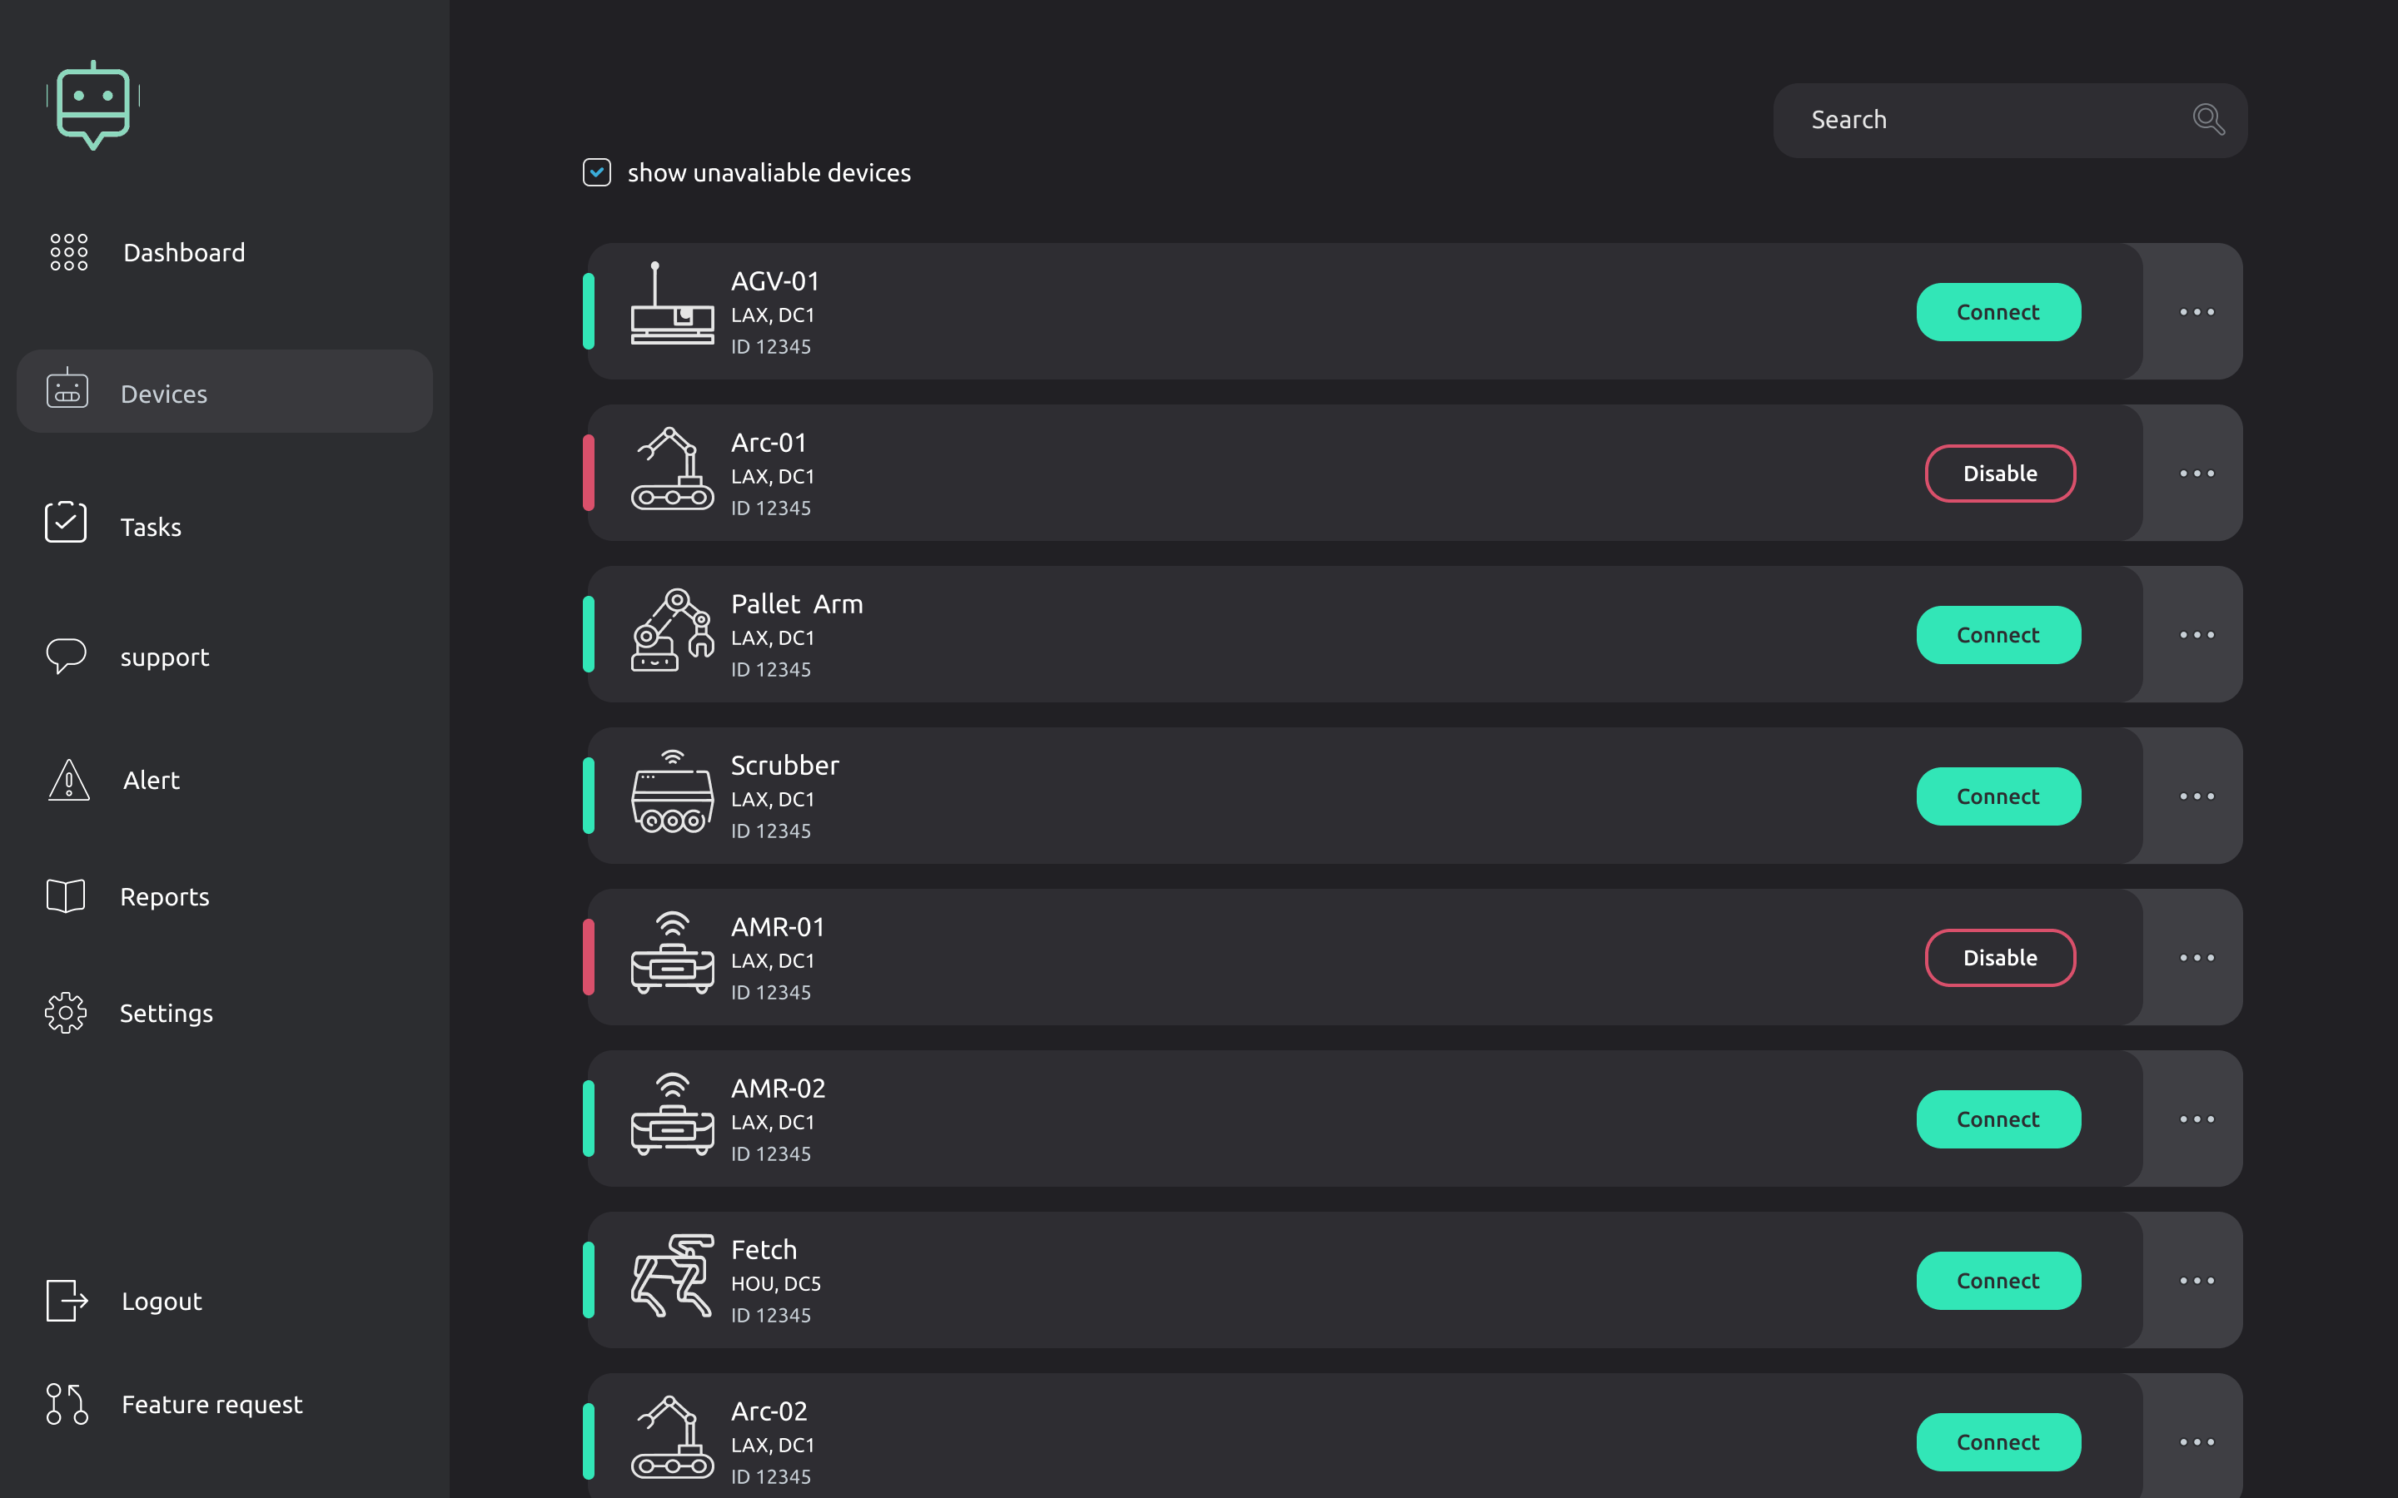
Task: Open Reports from the sidebar
Action: click(x=165, y=896)
